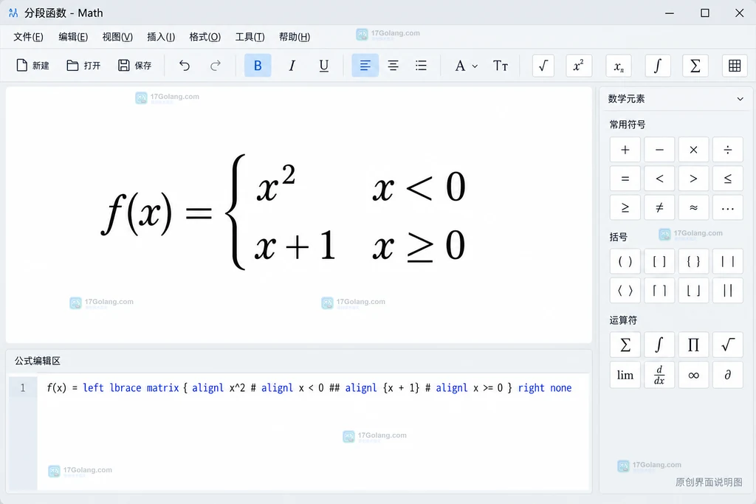Maximize the Math window
The image size is (756, 504).
(x=705, y=13)
